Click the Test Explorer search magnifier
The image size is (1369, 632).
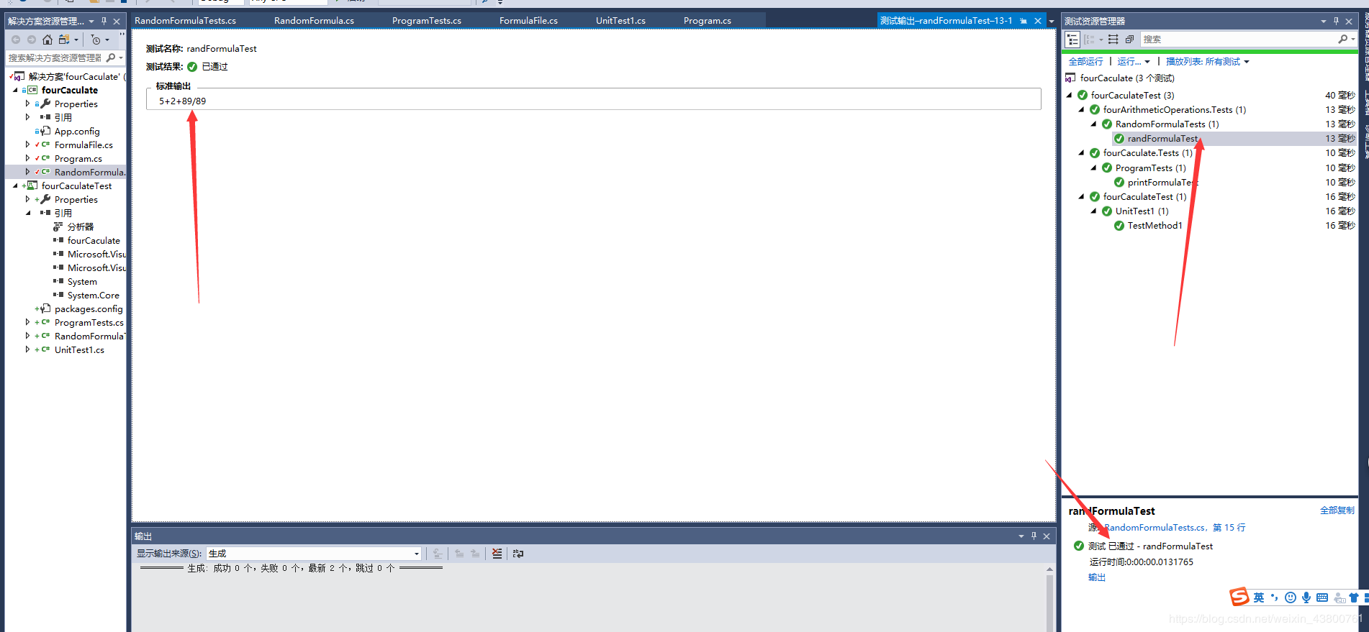1342,40
